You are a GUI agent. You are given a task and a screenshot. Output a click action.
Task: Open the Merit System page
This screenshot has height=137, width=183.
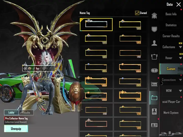click(171, 113)
